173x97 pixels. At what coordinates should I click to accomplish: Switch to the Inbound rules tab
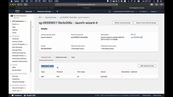tap(46, 57)
